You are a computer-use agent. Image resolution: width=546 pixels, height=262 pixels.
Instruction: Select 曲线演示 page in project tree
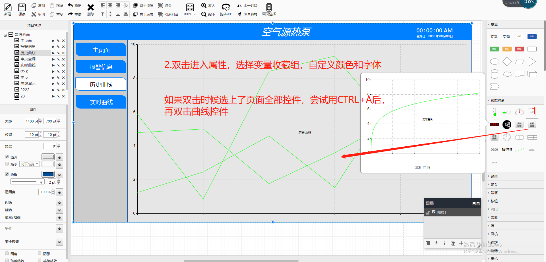click(x=28, y=84)
